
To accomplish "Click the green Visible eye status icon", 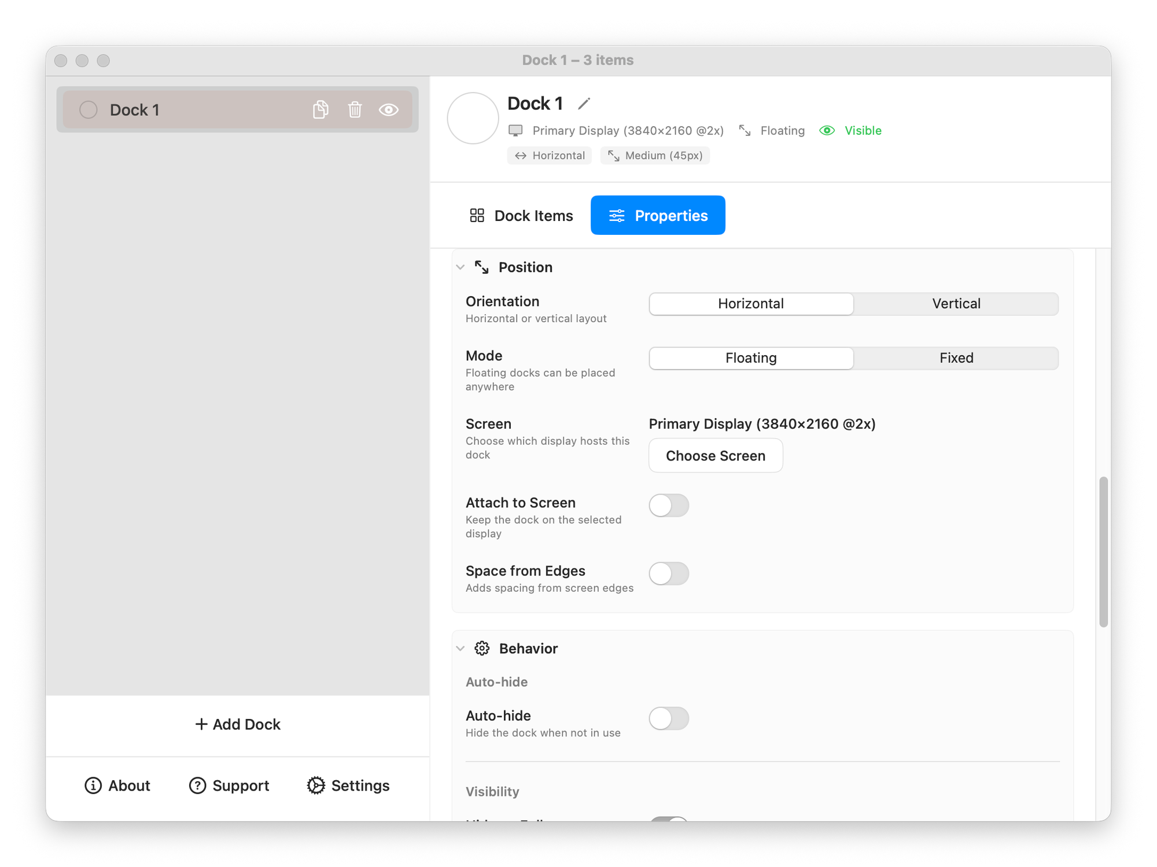I will [827, 131].
